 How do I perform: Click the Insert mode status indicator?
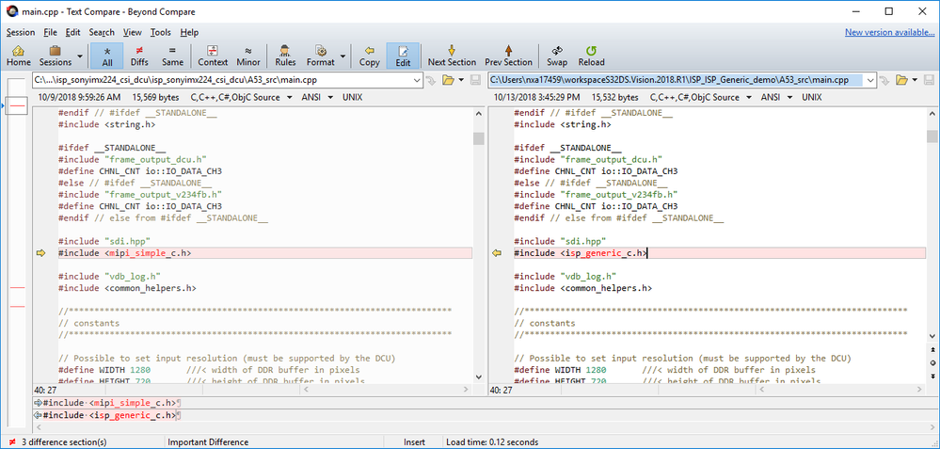coord(414,442)
